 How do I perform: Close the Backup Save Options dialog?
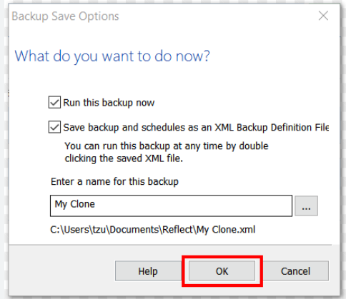pos(323,16)
